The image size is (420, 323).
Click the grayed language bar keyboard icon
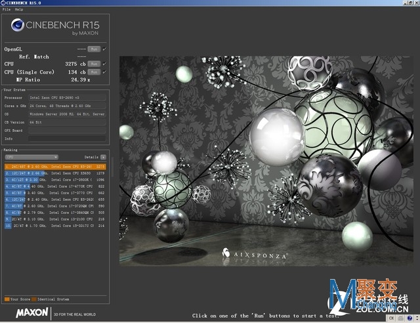pyautogui.click(x=401, y=318)
